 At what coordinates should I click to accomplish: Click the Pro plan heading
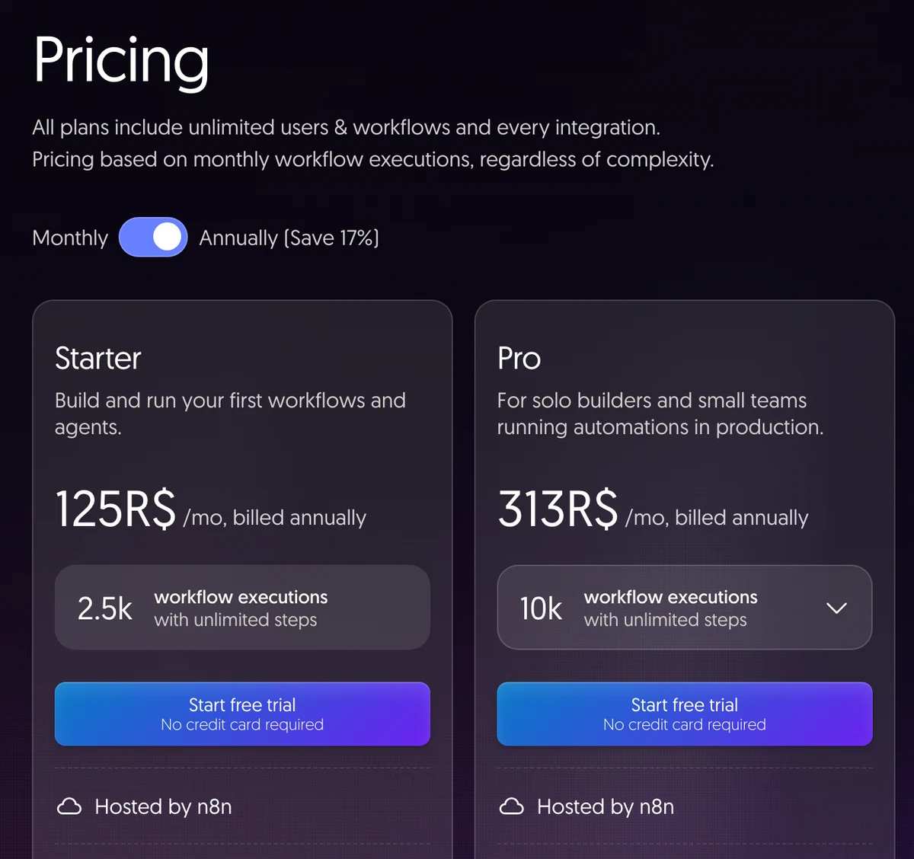point(519,358)
